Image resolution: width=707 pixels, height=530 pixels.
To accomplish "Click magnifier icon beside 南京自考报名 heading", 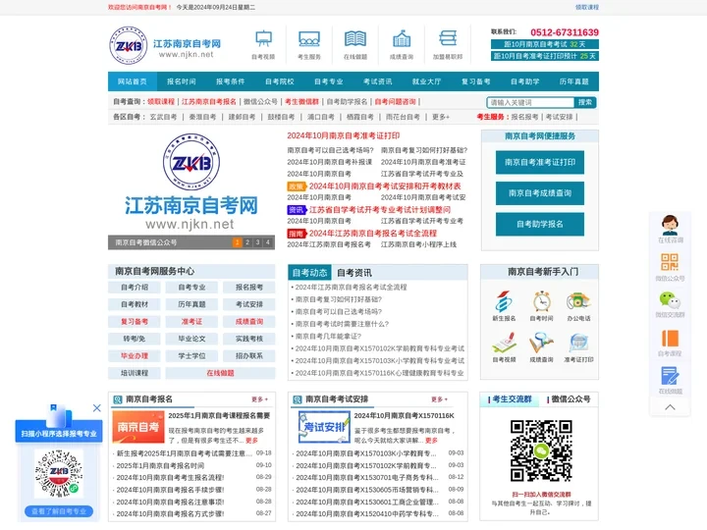I will tap(118, 399).
